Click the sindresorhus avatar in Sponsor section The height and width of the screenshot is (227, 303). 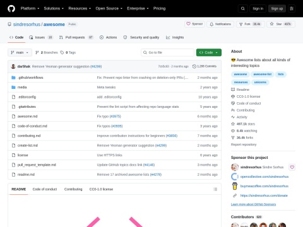(x=235, y=167)
